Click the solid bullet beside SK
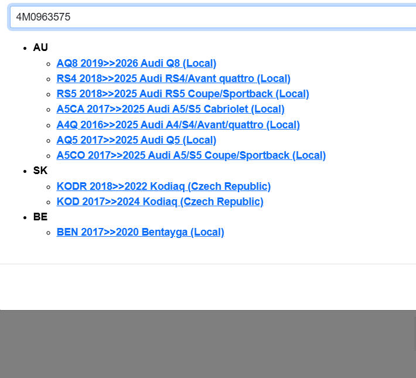This screenshot has width=416, height=378. coord(25,171)
